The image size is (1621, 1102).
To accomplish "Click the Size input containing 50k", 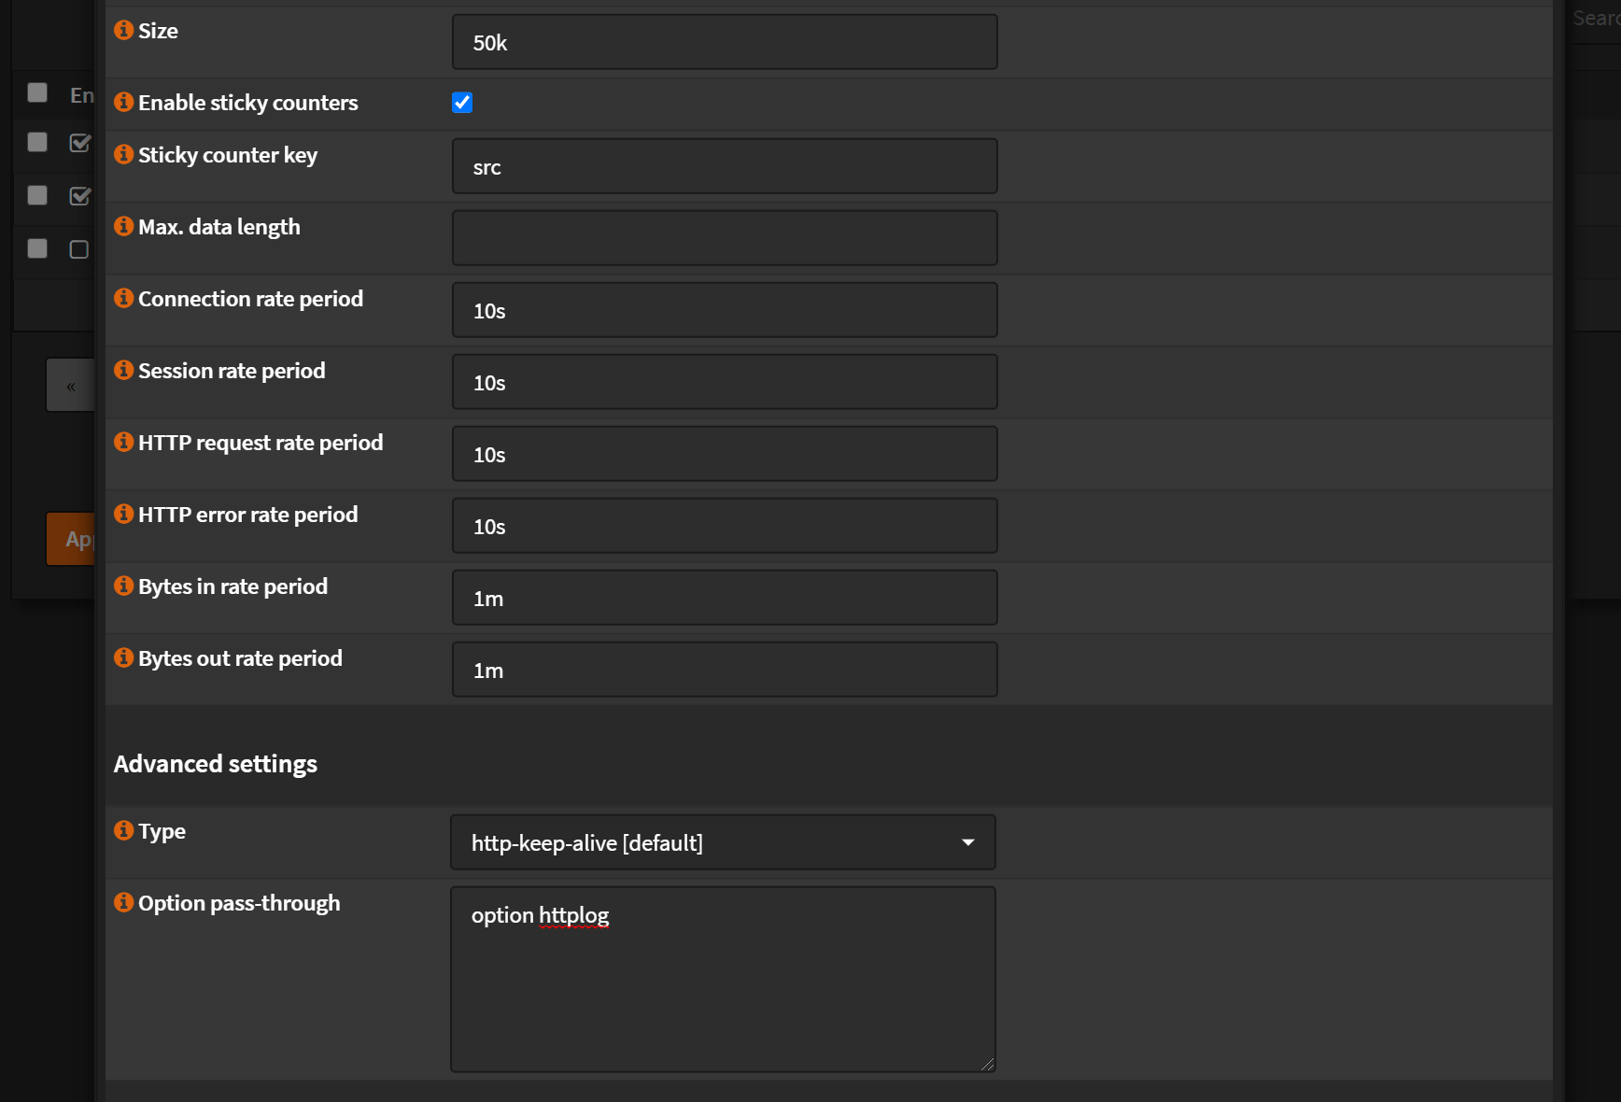I will click(725, 42).
